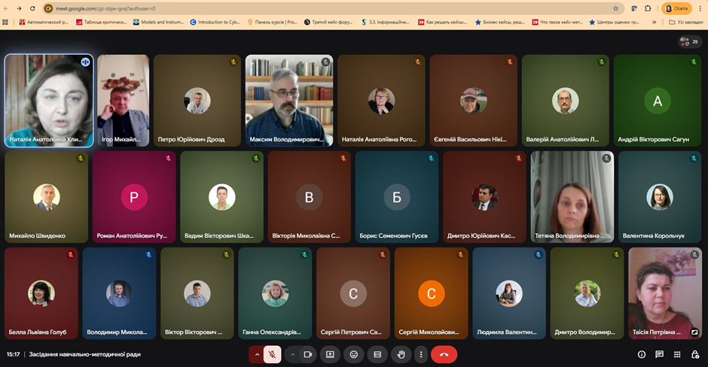Expand hidden bookmarks double chevron

click(x=655, y=22)
